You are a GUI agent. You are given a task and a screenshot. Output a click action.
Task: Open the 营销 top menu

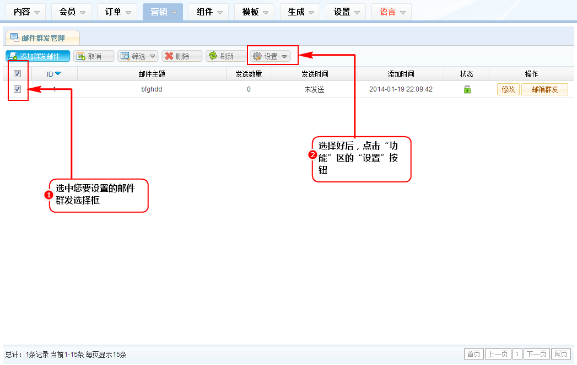(x=163, y=12)
